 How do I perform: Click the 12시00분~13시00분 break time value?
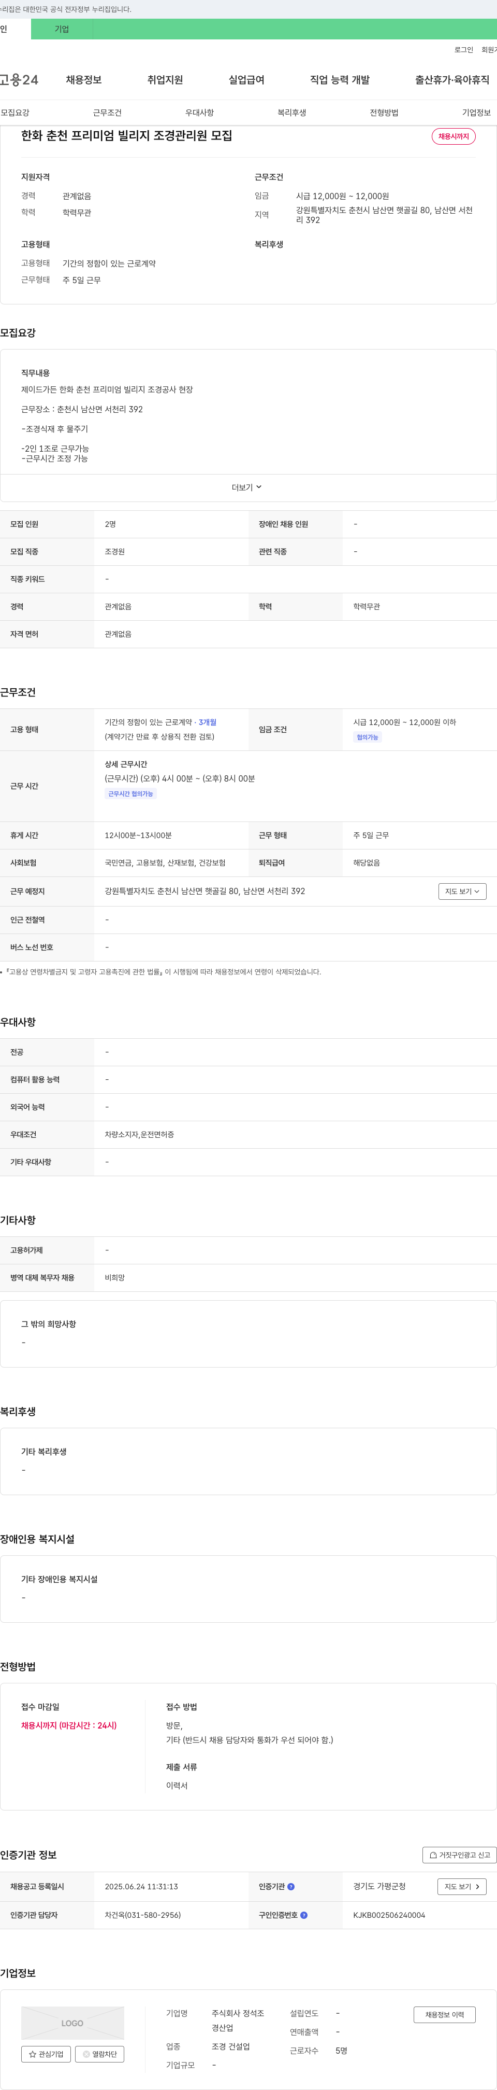(138, 835)
